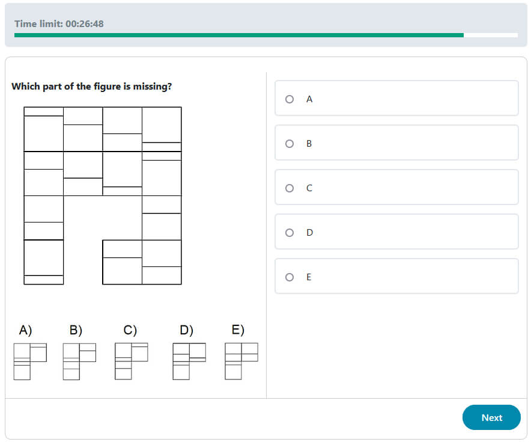The image size is (531, 442).
Task: Click the answer card labeled E
Action: 396,276
